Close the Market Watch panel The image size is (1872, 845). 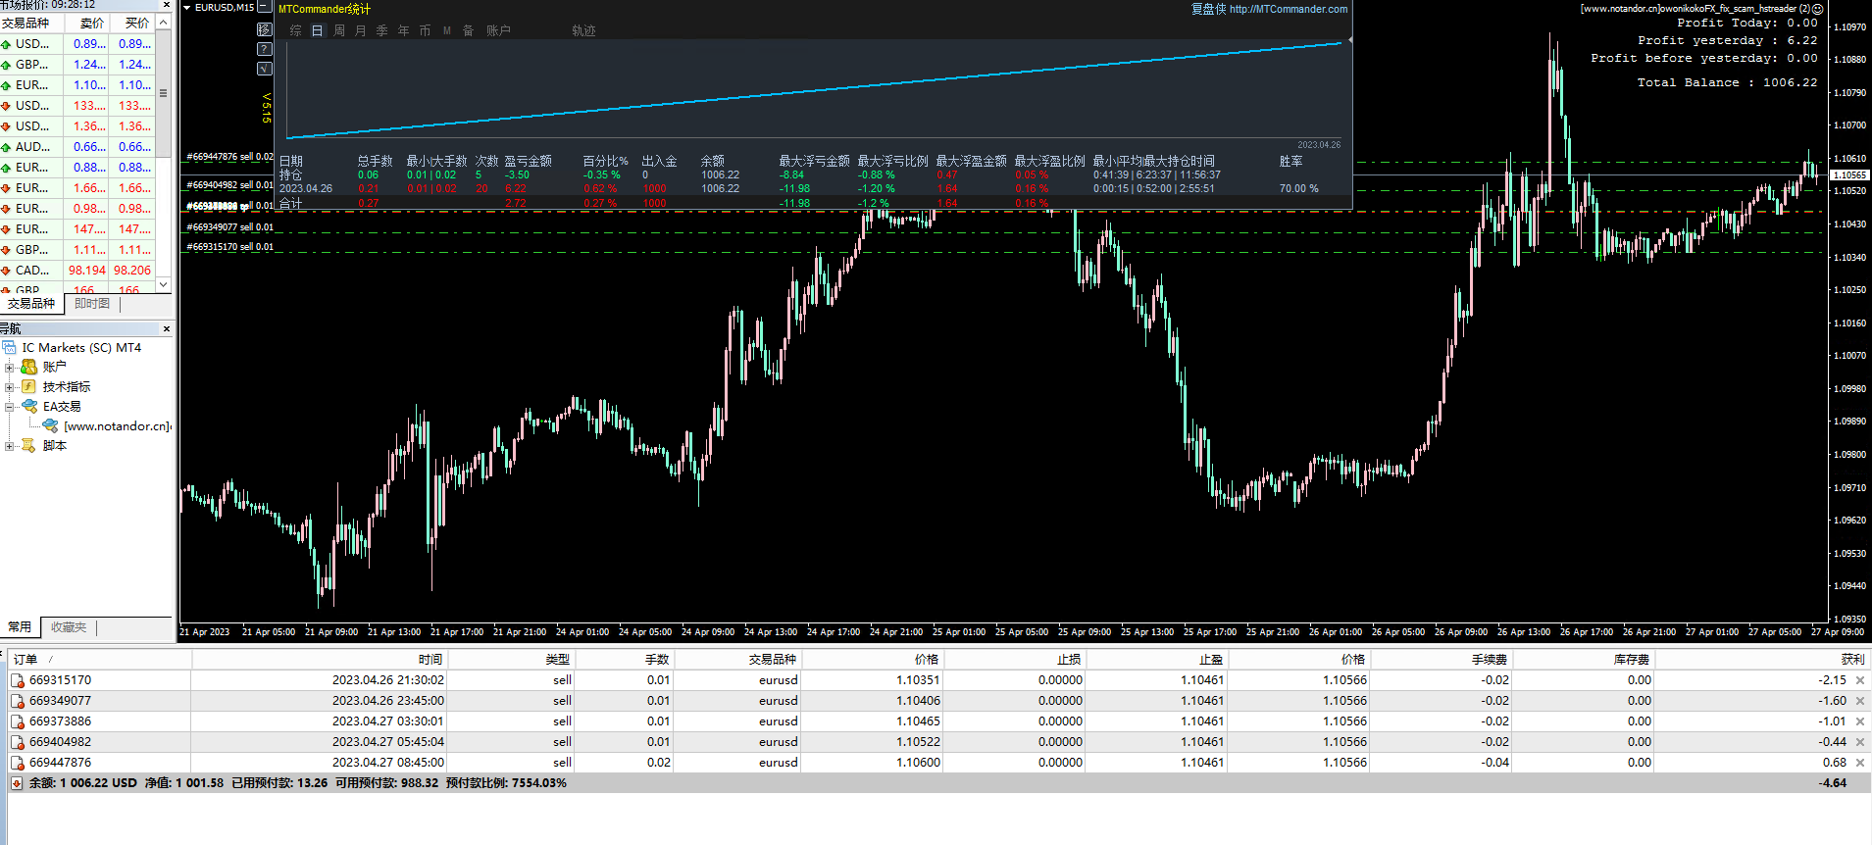pos(167,5)
